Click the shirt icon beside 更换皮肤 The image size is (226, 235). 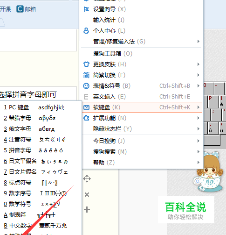click(x=86, y=64)
